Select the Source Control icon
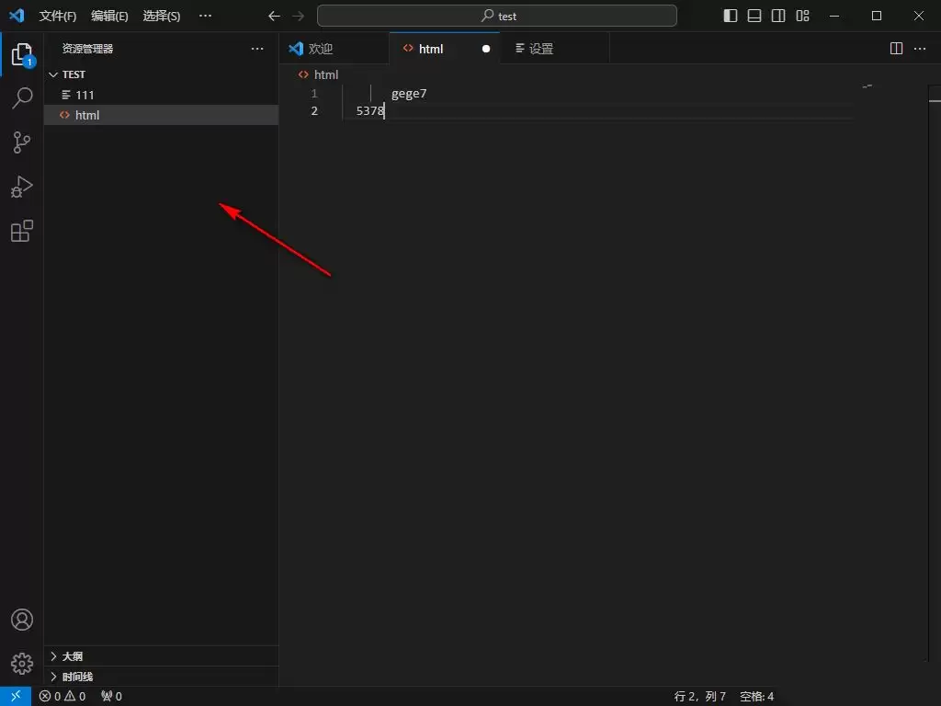Screen dimensions: 941x706 (22, 142)
